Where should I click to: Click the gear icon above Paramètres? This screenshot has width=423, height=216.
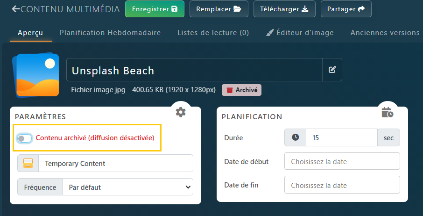pyautogui.click(x=181, y=112)
